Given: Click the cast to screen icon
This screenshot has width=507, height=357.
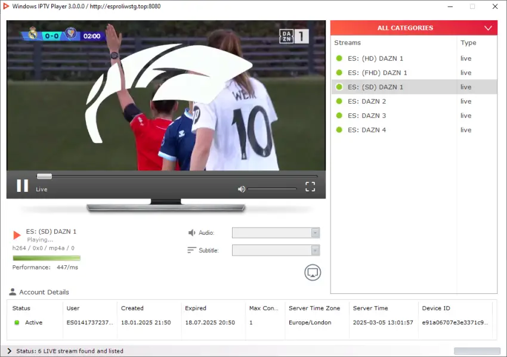Looking at the screenshot, I should (313, 273).
